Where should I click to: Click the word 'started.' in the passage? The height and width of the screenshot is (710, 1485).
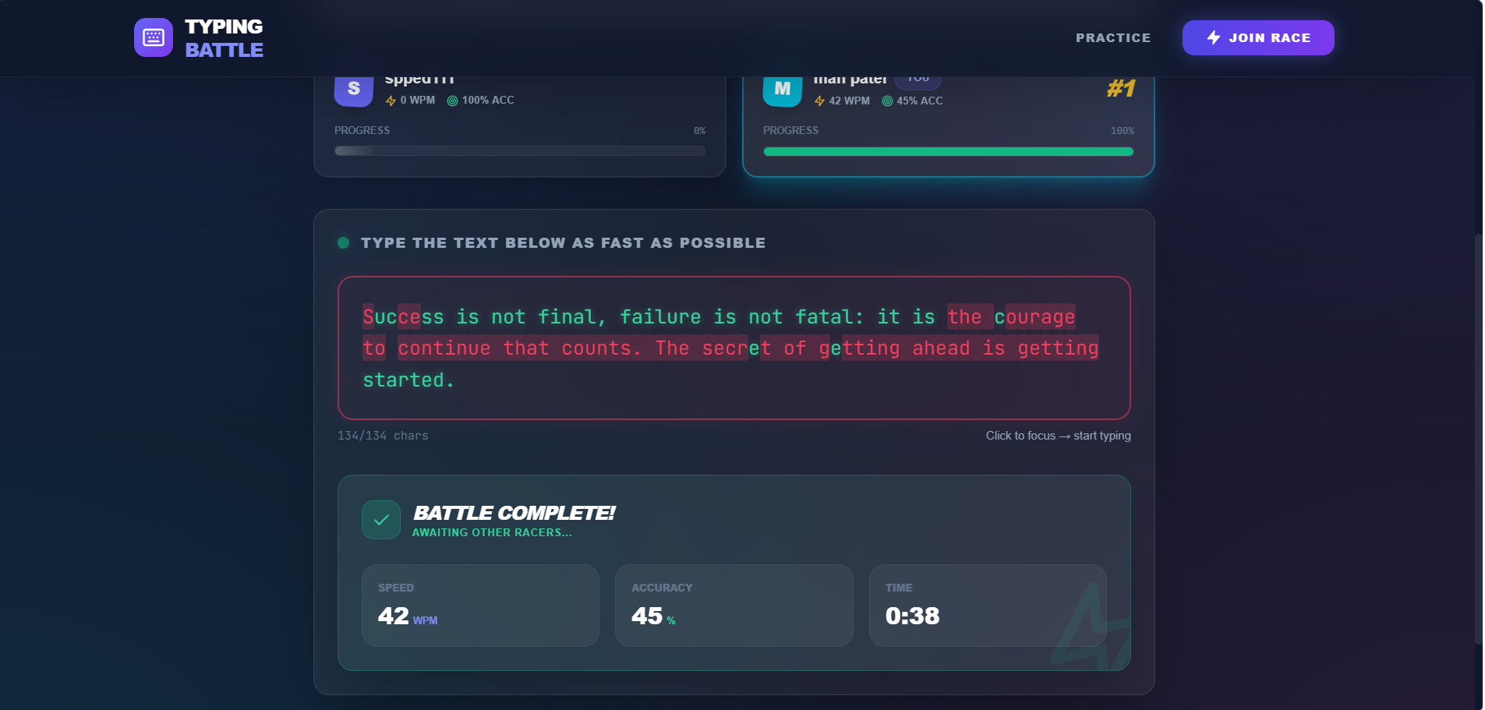408,380
